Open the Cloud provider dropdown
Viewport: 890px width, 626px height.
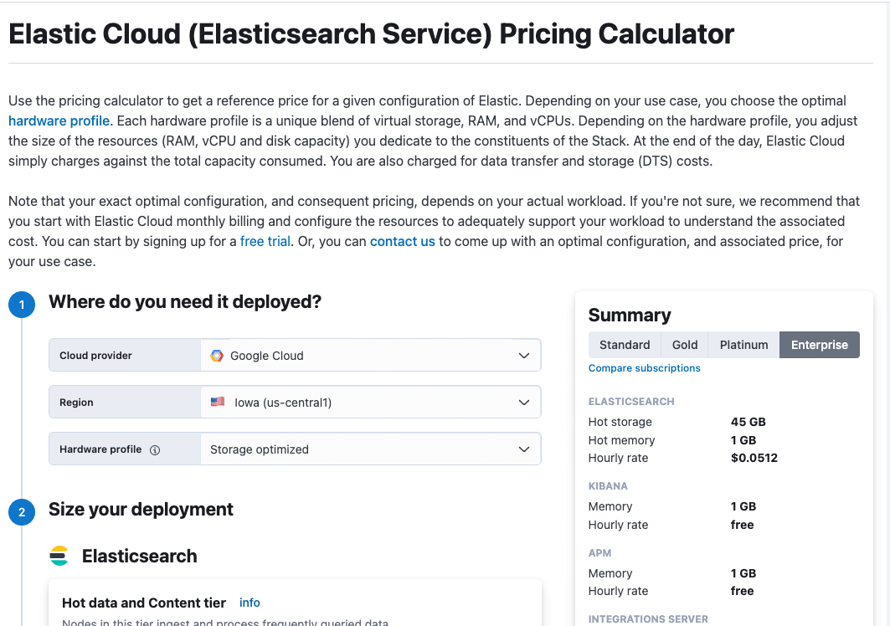pos(368,355)
